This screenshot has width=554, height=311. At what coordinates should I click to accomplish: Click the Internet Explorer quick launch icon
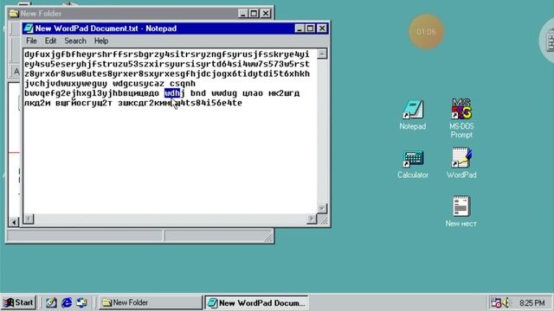pyautogui.click(x=67, y=302)
